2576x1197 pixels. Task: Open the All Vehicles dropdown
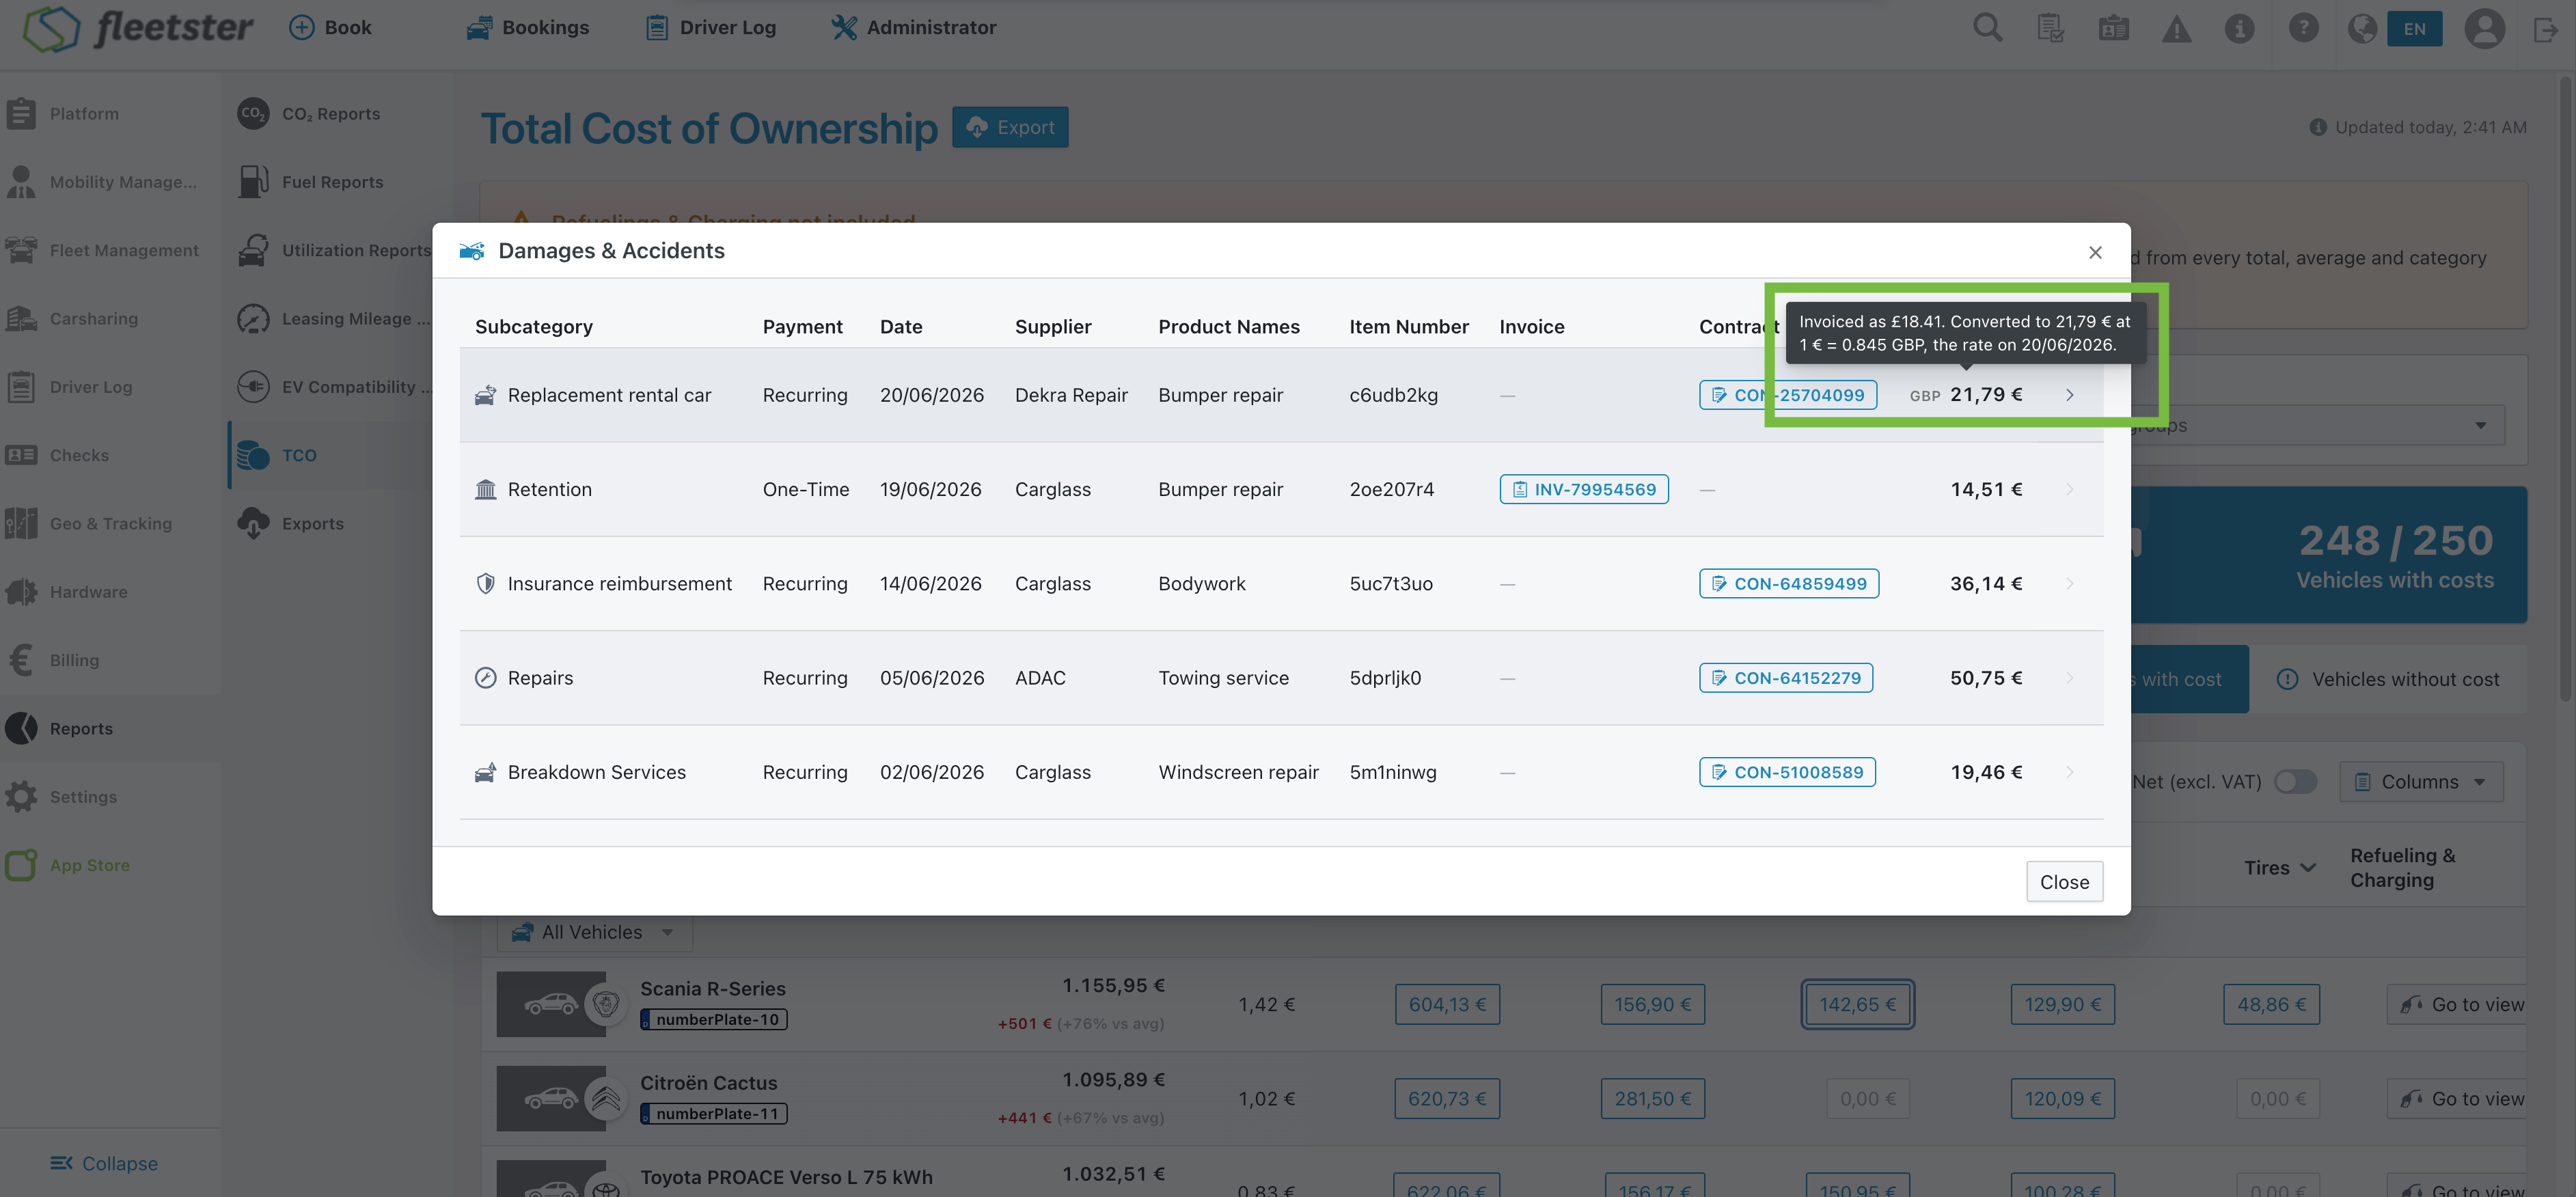click(594, 933)
